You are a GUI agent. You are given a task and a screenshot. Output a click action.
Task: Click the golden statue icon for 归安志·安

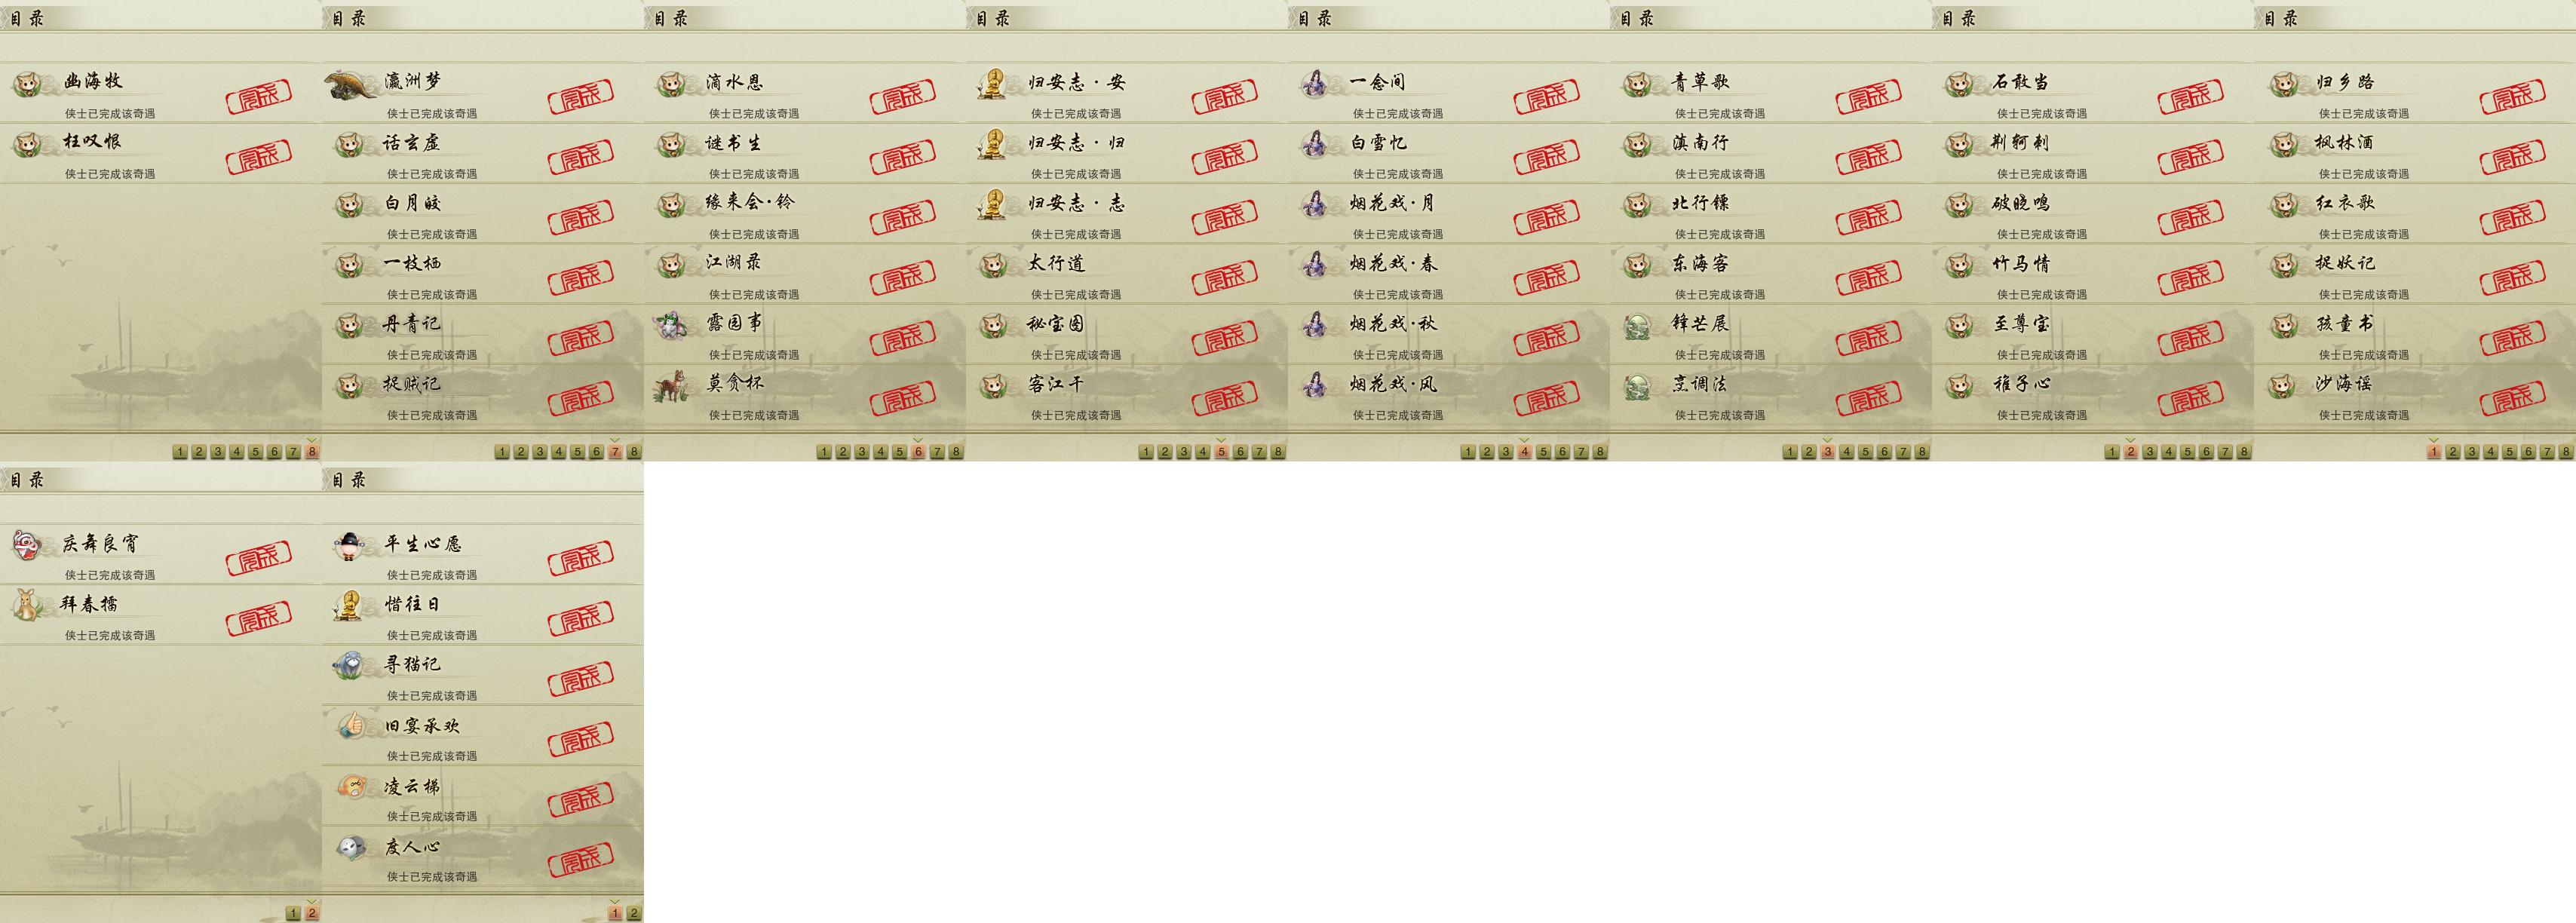tap(992, 83)
